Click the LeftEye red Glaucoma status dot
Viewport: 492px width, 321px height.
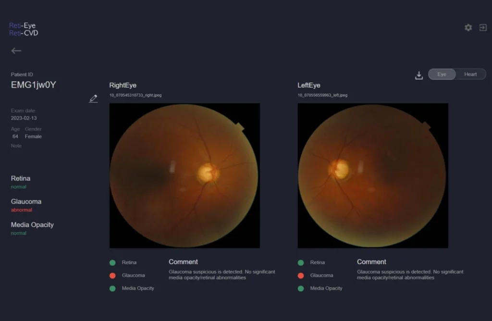click(301, 275)
